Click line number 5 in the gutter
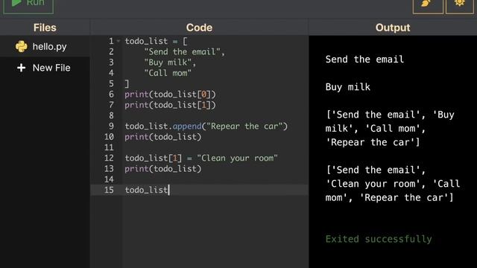Screen dimensions: 477x268 click(x=111, y=83)
